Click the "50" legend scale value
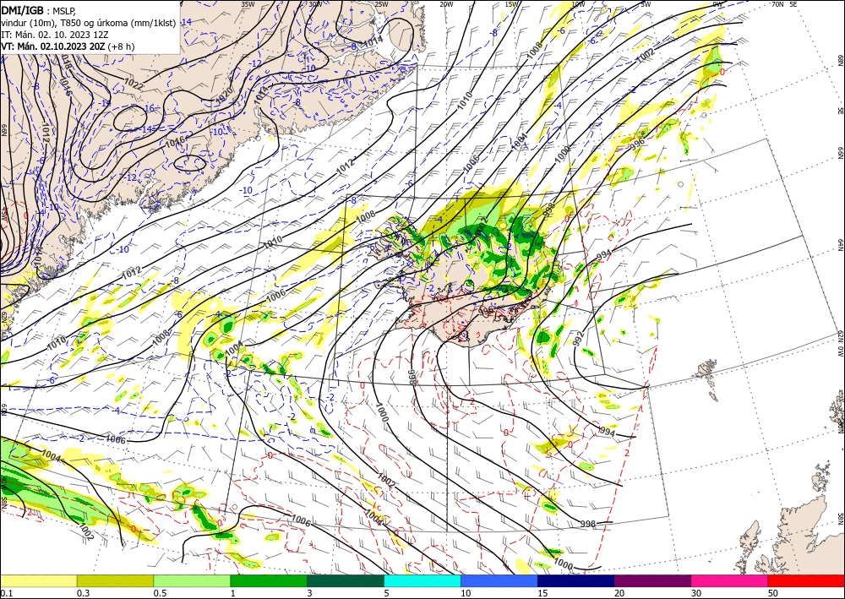This screenshot has height=599, width=845. click(x=773, y=593)
